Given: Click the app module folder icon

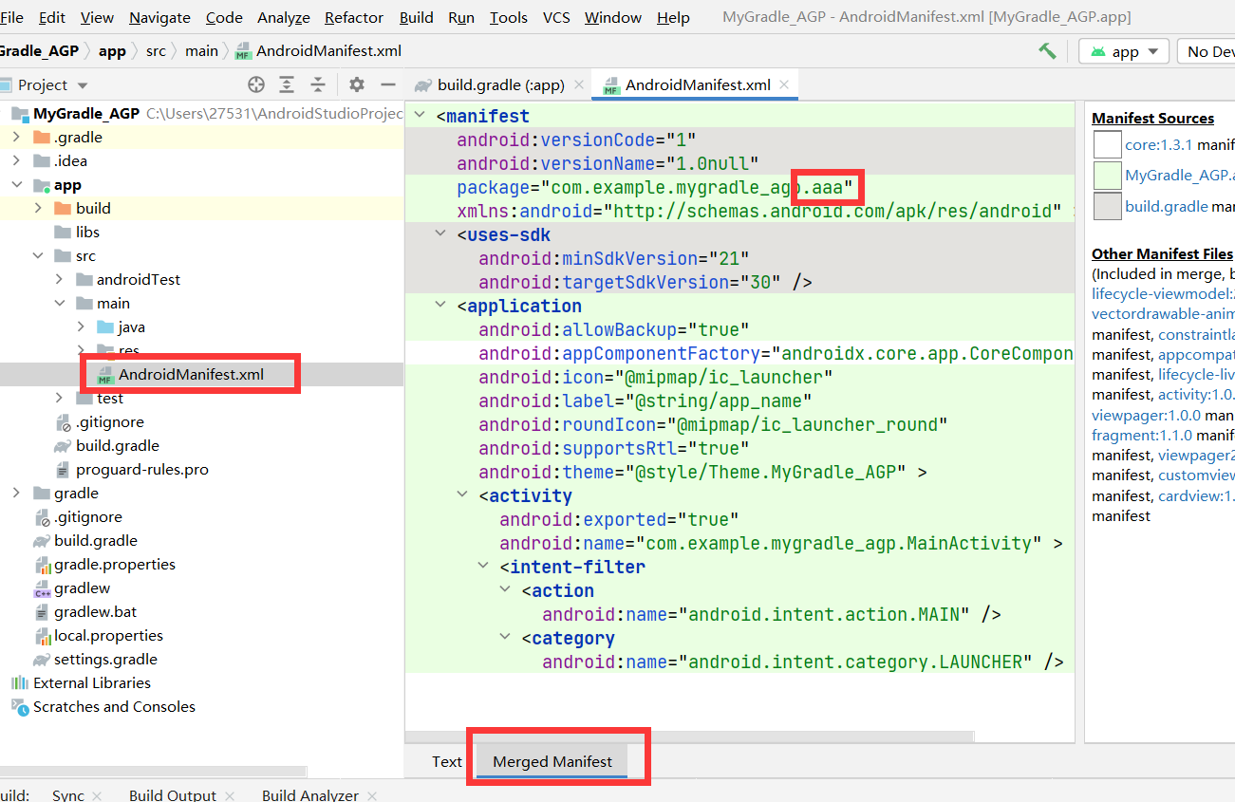Looking at the screenshot, I should tap(41, 184).
